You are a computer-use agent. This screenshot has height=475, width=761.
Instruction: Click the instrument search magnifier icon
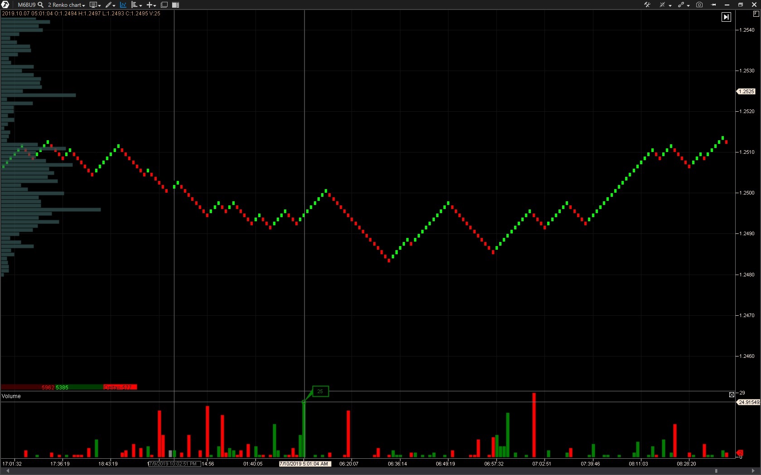41,5
